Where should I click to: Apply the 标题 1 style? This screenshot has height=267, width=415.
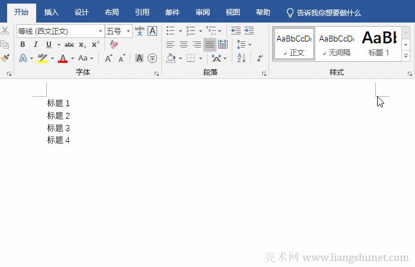[379, 43]
